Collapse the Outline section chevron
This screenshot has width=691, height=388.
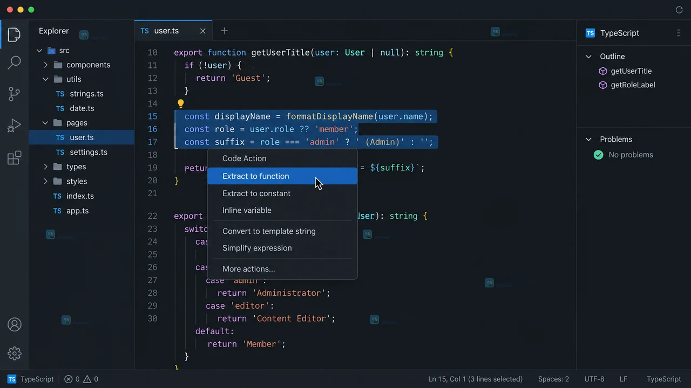(x=588, y=57)
